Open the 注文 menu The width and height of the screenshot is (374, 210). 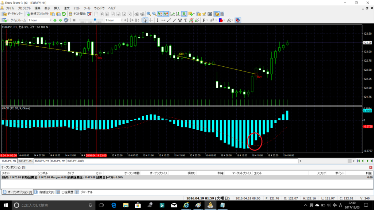coord(66,8)
